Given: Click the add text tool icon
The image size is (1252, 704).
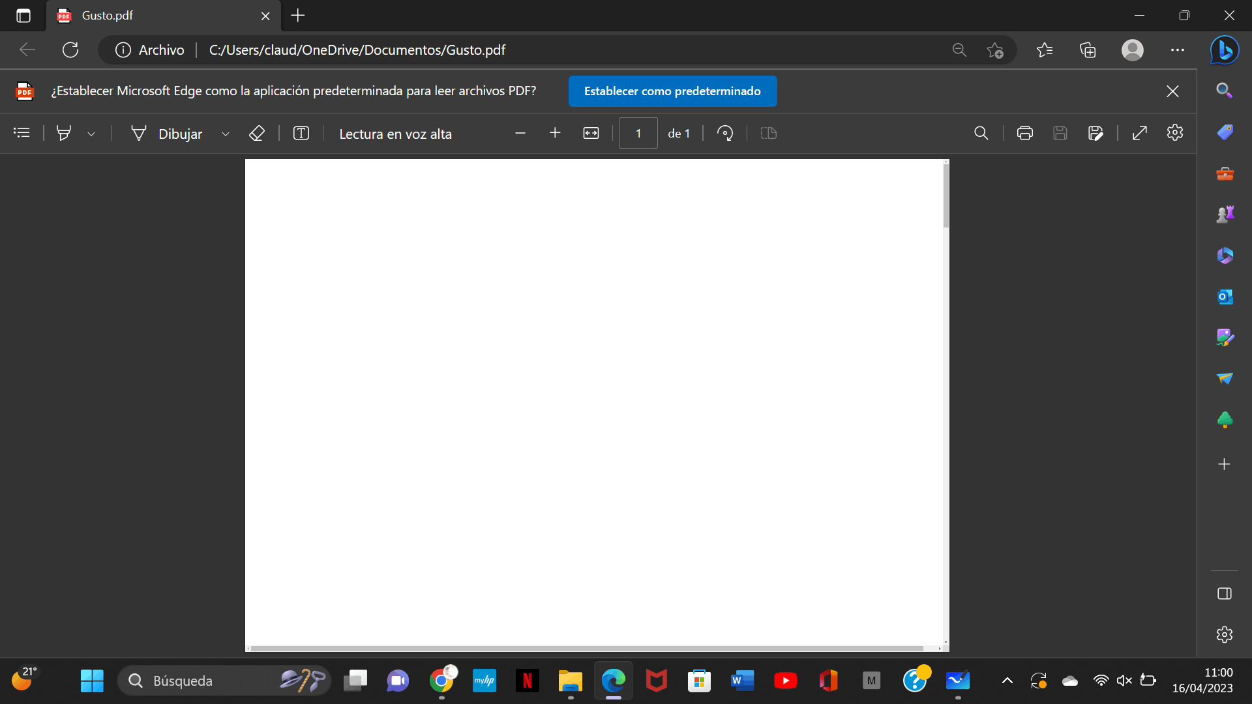Looking at the screenshot, I should [x=301, y=133].
